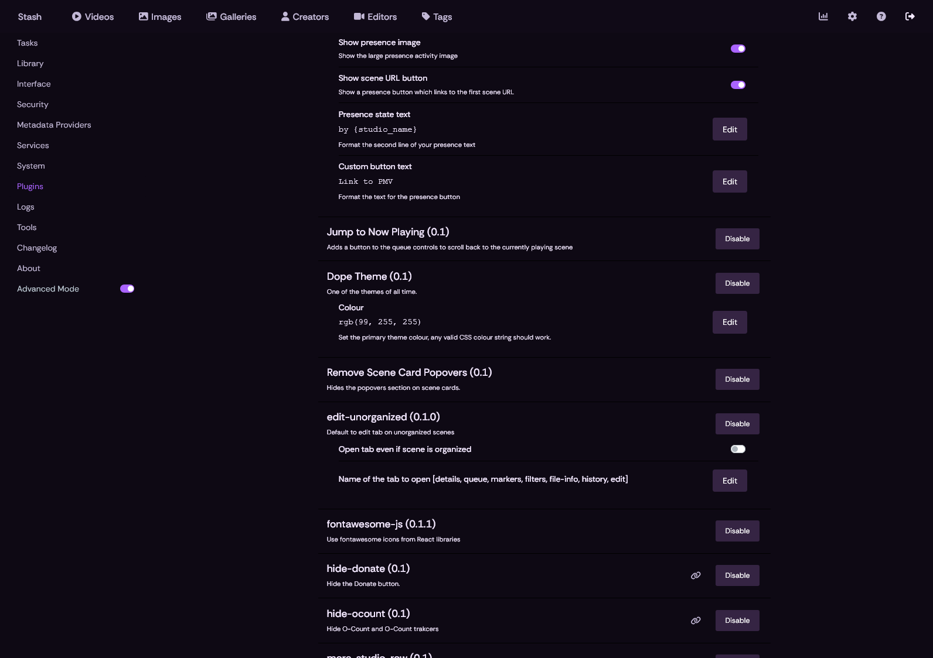The width and height of the screenshot is (933, 658).
Task: Open the Logs settings section
Action: (26, 207)
